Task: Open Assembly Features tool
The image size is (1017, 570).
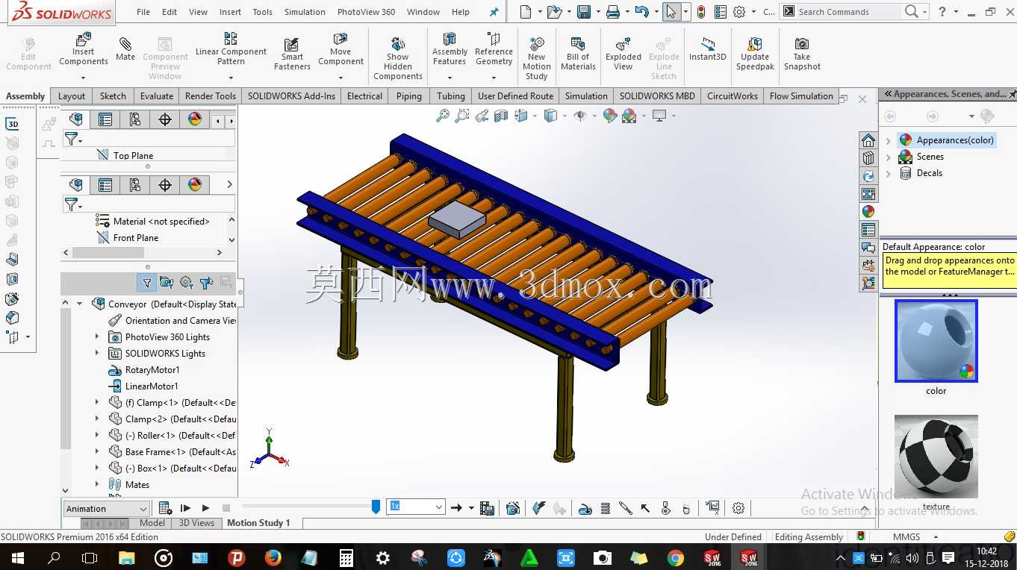Action: click(450, 49)
